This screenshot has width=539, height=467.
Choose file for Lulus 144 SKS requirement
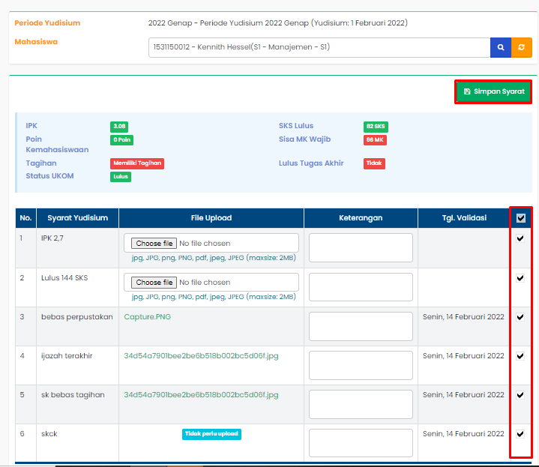[154, 283]
